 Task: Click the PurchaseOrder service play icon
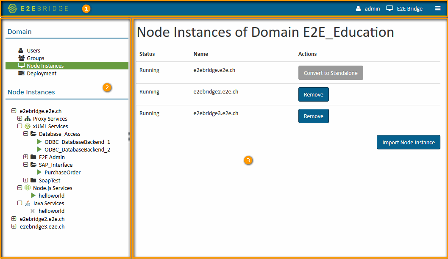(39, 172)
